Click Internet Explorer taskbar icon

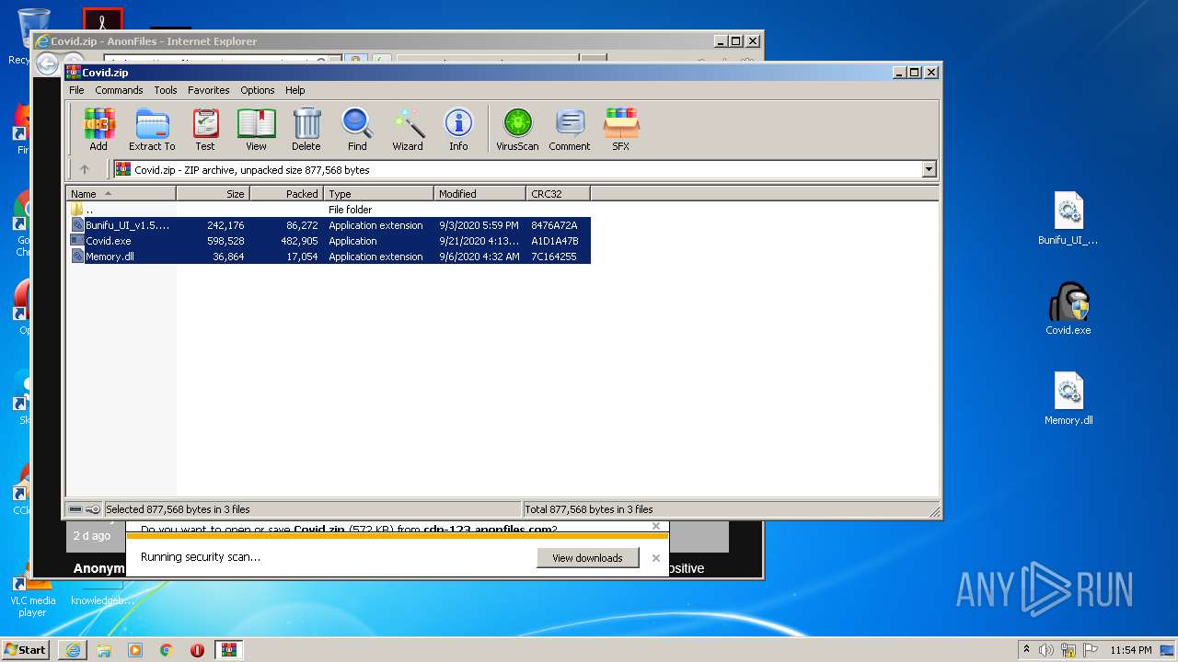coord(73,650)
